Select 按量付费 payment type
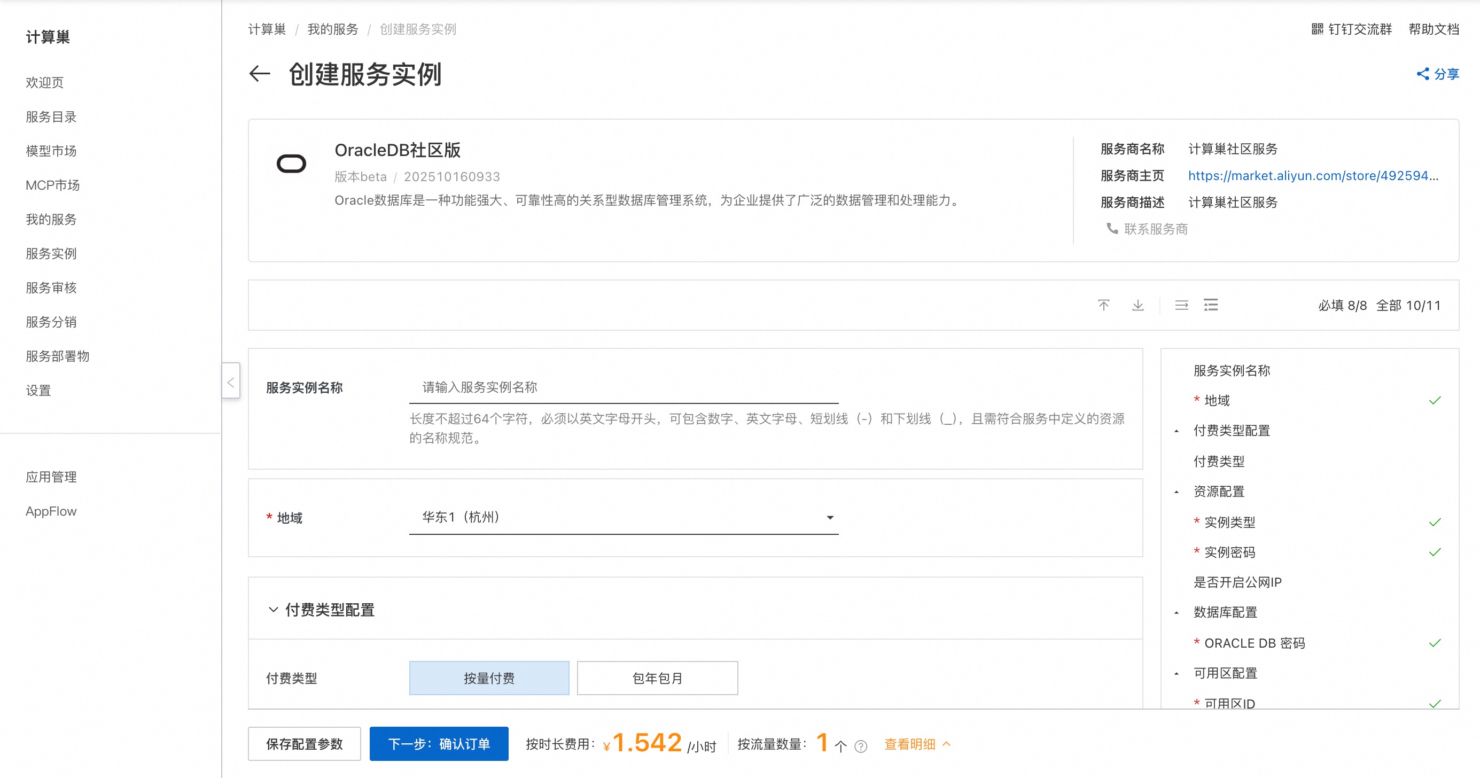This screenshot has width=1480, height=778. click(489, 678)
